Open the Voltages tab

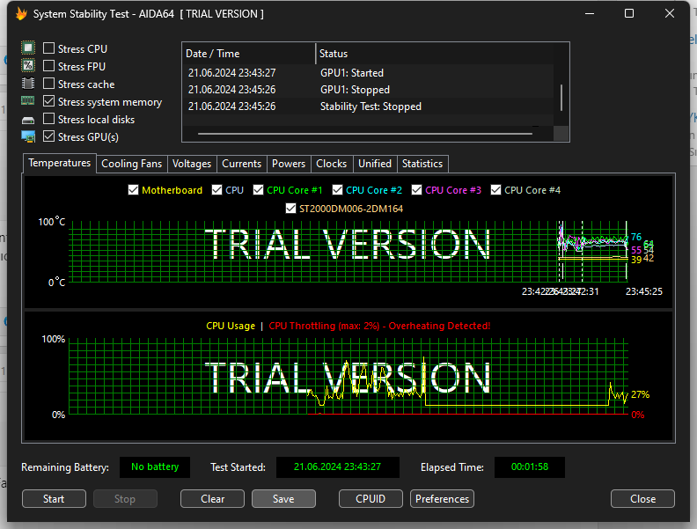(192, 164)
